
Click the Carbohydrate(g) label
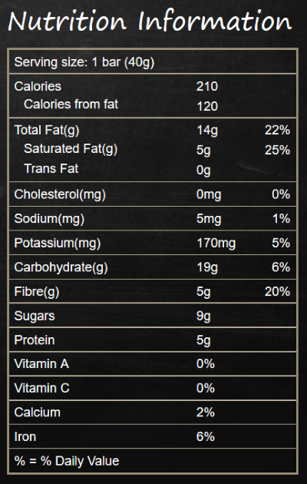click(x=61, y=267)
